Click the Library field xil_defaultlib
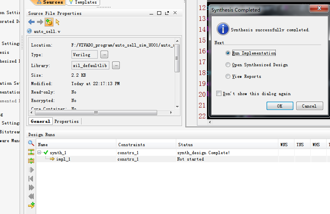 click(90, 65)
